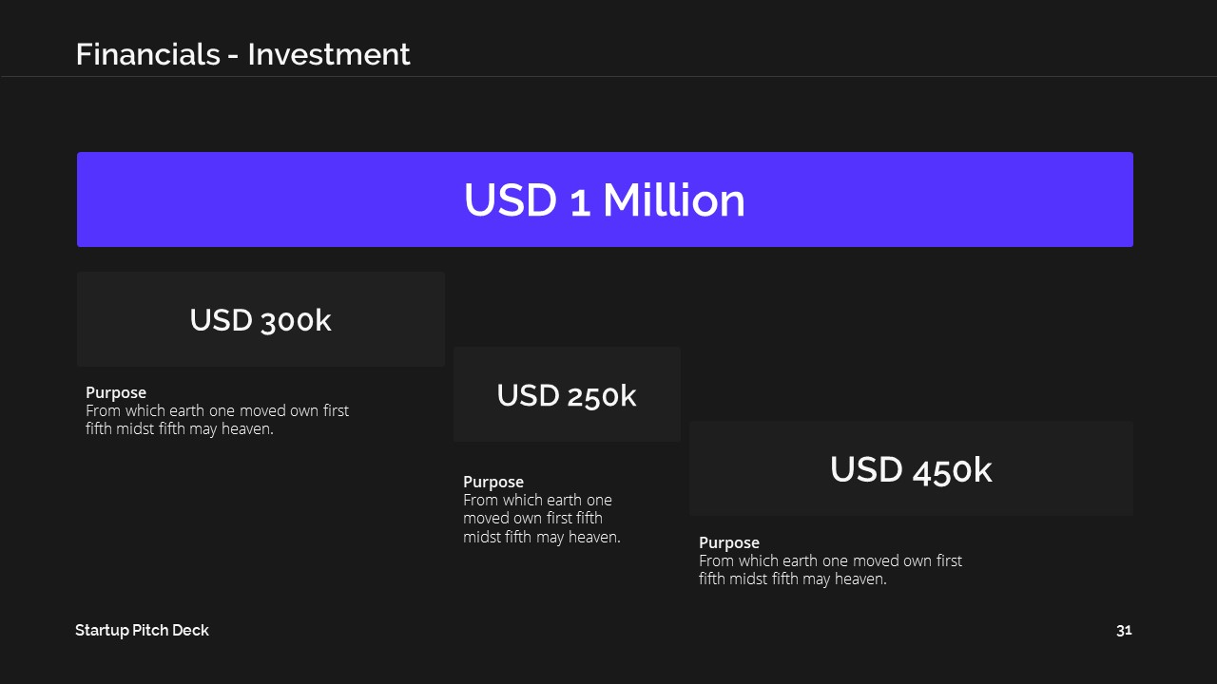Click "moved own first fifth" line under USD 250k
Image resolution: width=1217 pixels, height=684 pixels.
(532, 518)
